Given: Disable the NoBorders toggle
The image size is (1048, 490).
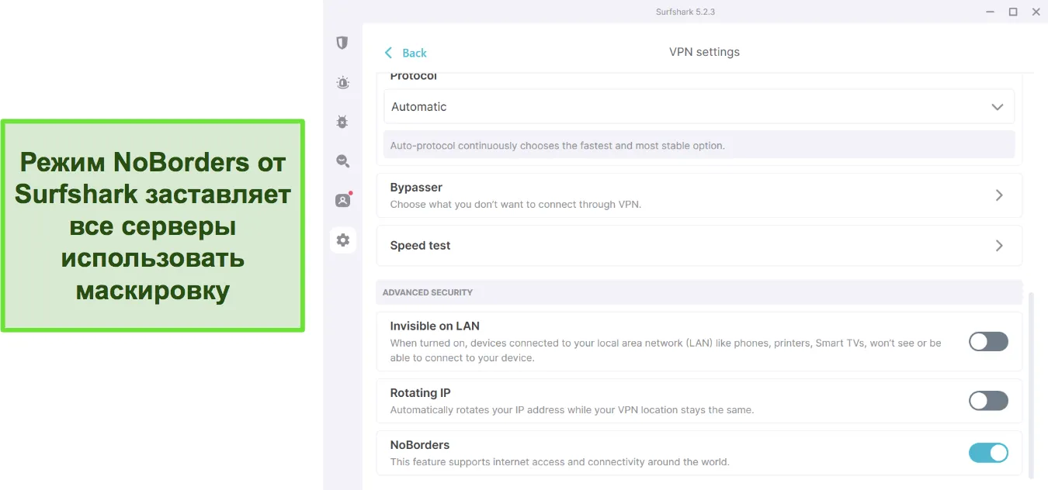Looking at the screenshot, I should [x=988, y=453].
